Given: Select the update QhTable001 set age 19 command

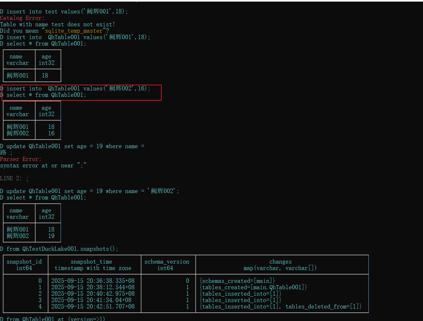Looking at the screenshot, I should pyautogui.click(x=90, y=191).
